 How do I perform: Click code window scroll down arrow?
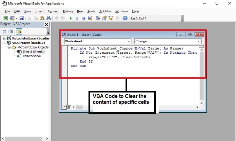tap(202, 103)
